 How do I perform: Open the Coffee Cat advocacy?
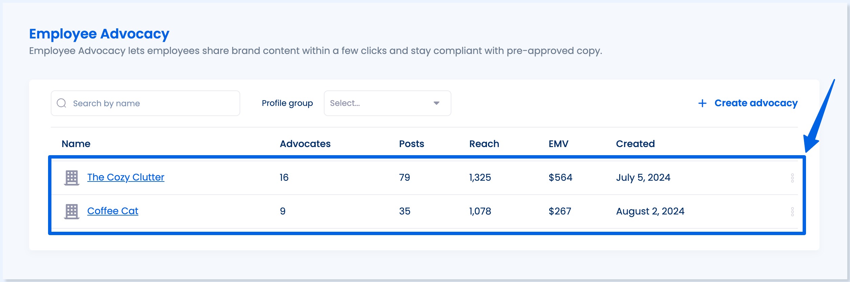pos(113,210)
